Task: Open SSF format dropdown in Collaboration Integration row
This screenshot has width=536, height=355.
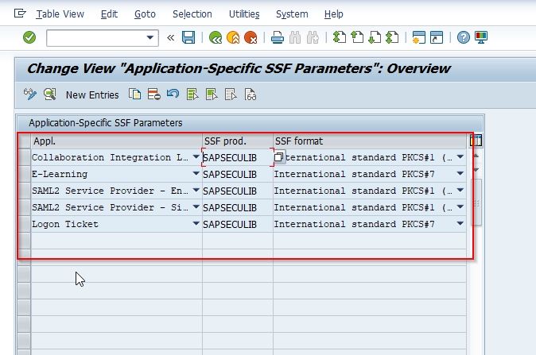Action: (460, 157)
